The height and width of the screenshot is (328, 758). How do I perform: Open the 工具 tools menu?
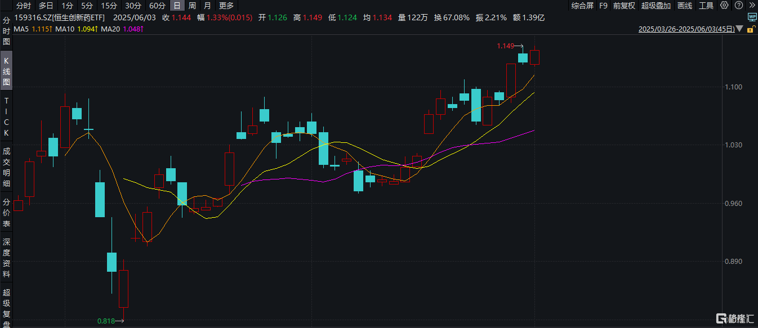(706, 6)
